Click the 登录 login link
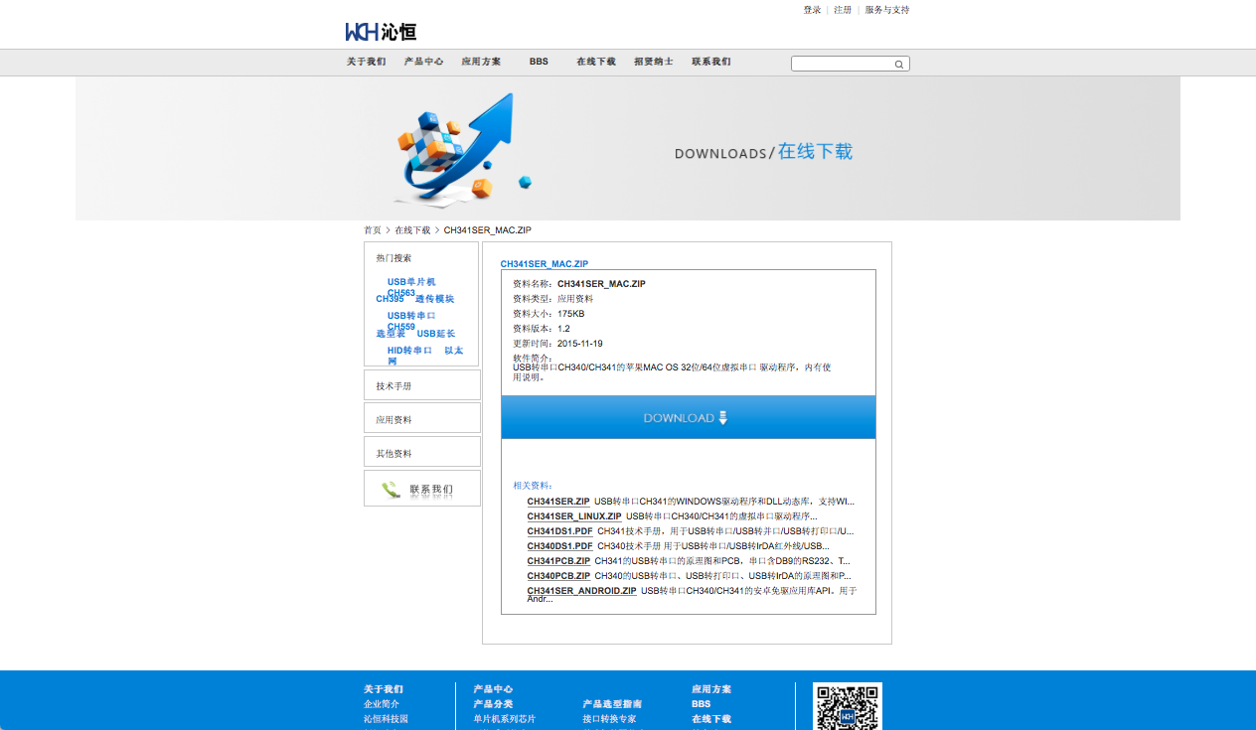Image resolution: width=1256 pixels, height=730 pixels. pyautogui.click(x=812, y=10)
